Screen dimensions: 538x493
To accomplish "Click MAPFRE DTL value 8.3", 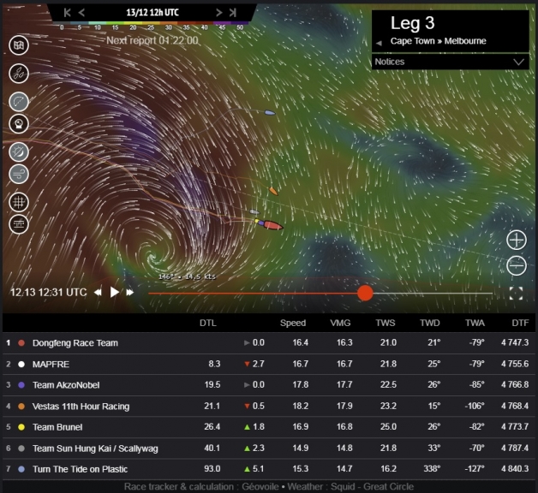I will tap(214, 364).
